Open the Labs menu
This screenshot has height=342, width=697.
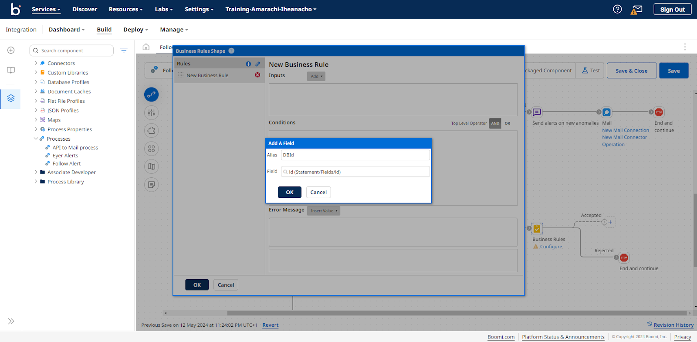pyautogui.click(x=164, y=9)
